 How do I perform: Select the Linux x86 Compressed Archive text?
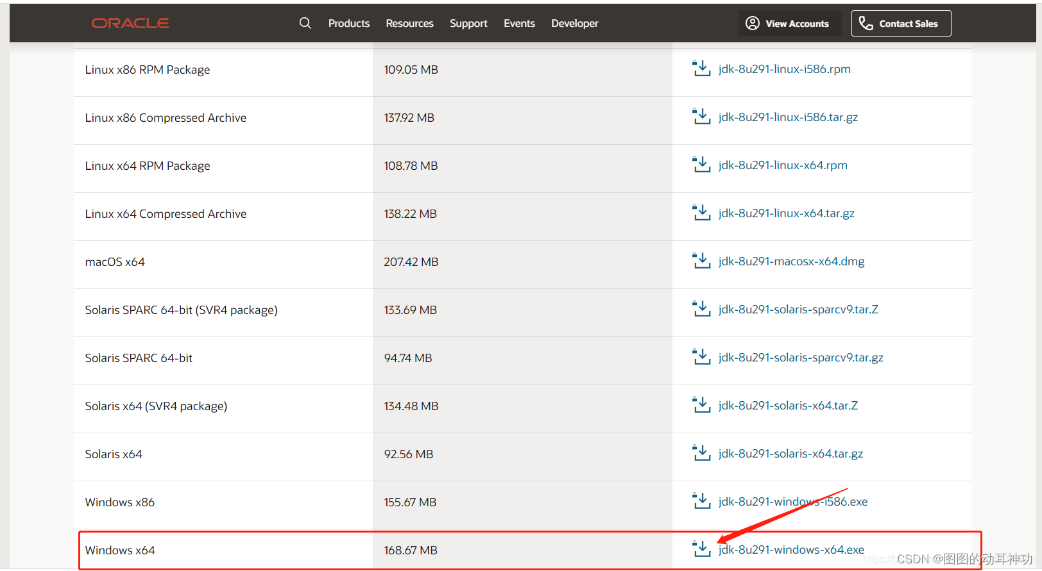tap(166, 118)
